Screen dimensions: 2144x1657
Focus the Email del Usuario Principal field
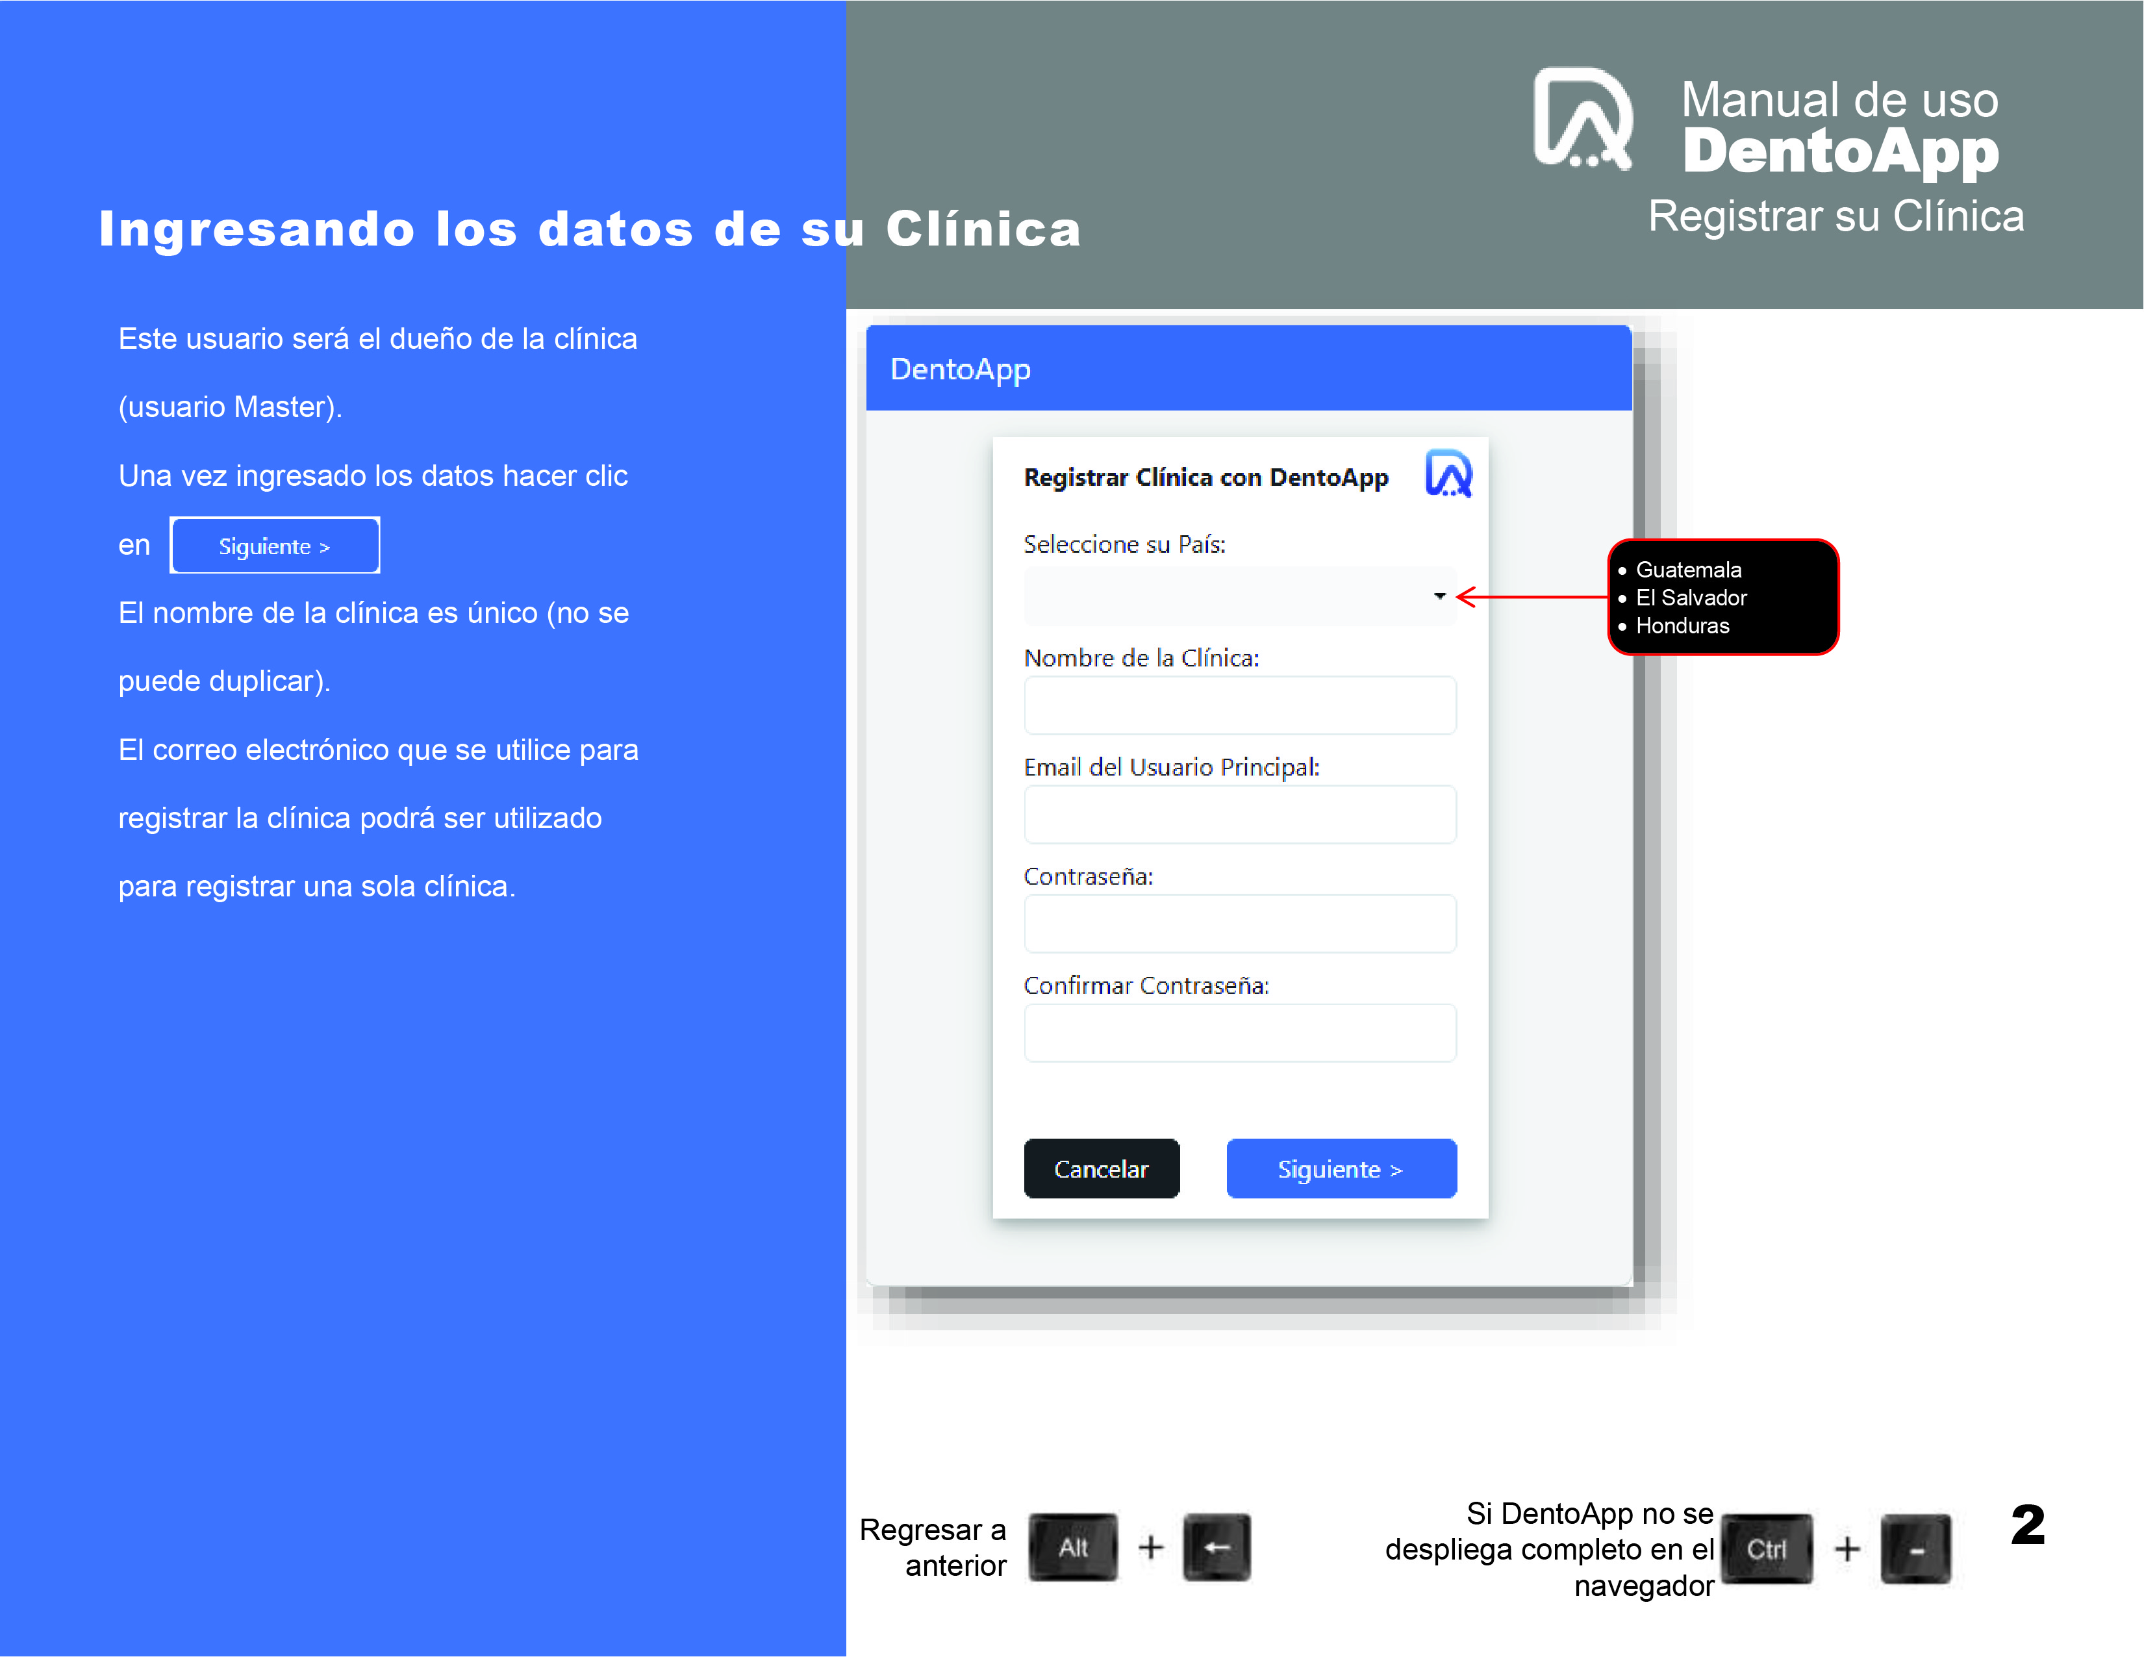point(1240,814)
